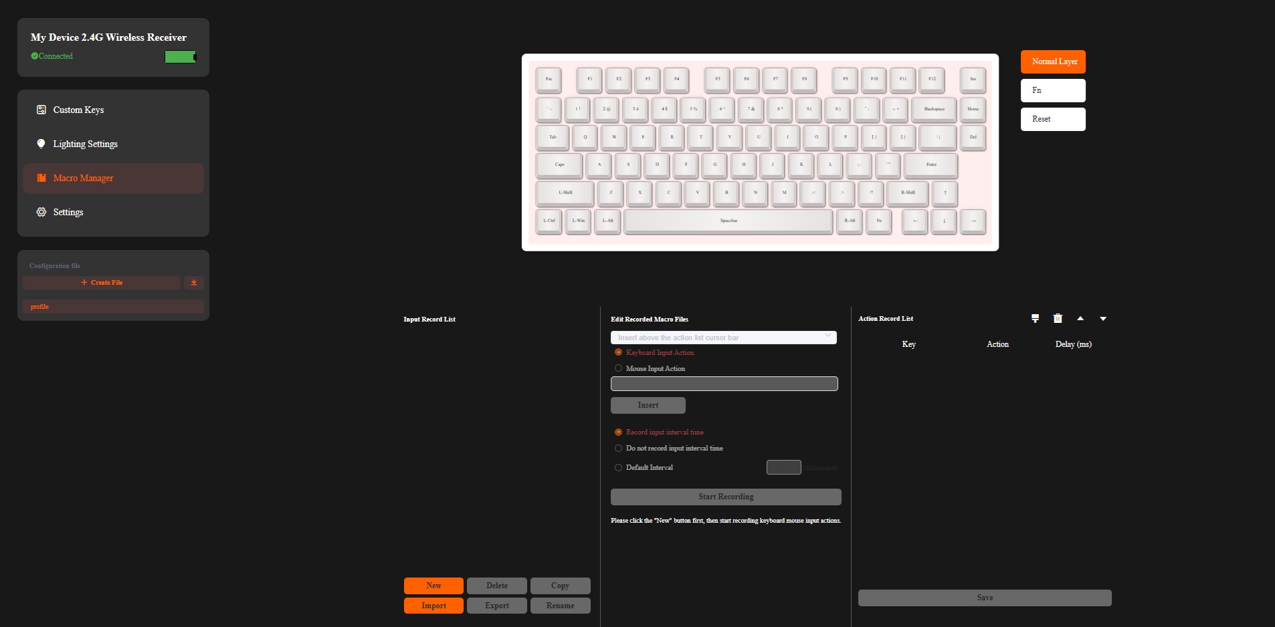The height and width of the screenshot is (627, 1275).
Task: Click the Start Recording button
Action: (x=726, y=497)
